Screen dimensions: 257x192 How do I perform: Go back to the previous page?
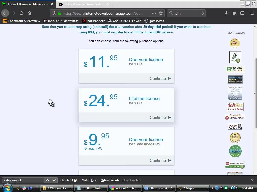click(x=5, y=13)
